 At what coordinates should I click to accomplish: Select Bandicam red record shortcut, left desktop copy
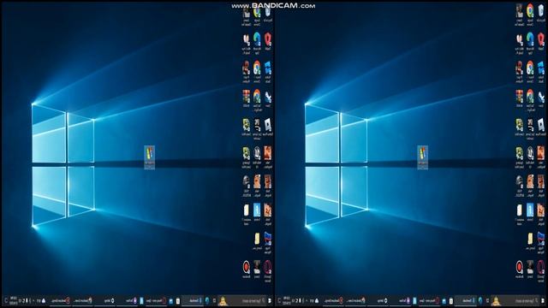coord(247,269)
